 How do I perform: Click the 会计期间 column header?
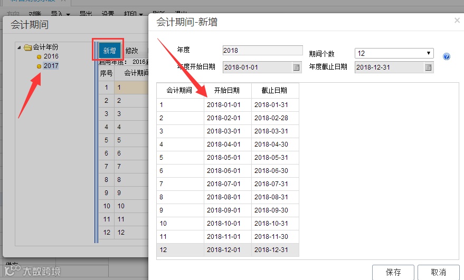(180, 91)
